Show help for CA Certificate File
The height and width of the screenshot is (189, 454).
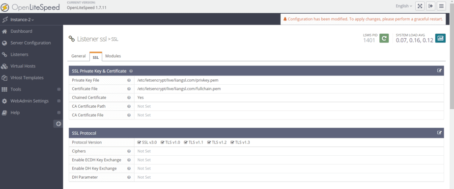coord(129,115)
